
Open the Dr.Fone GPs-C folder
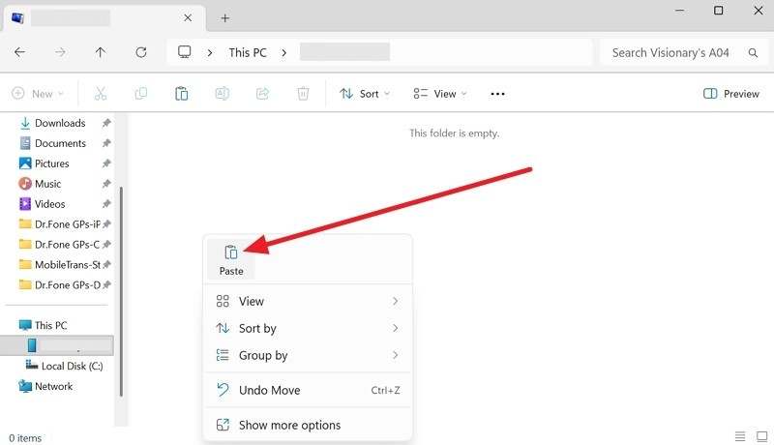pos(59,244)
